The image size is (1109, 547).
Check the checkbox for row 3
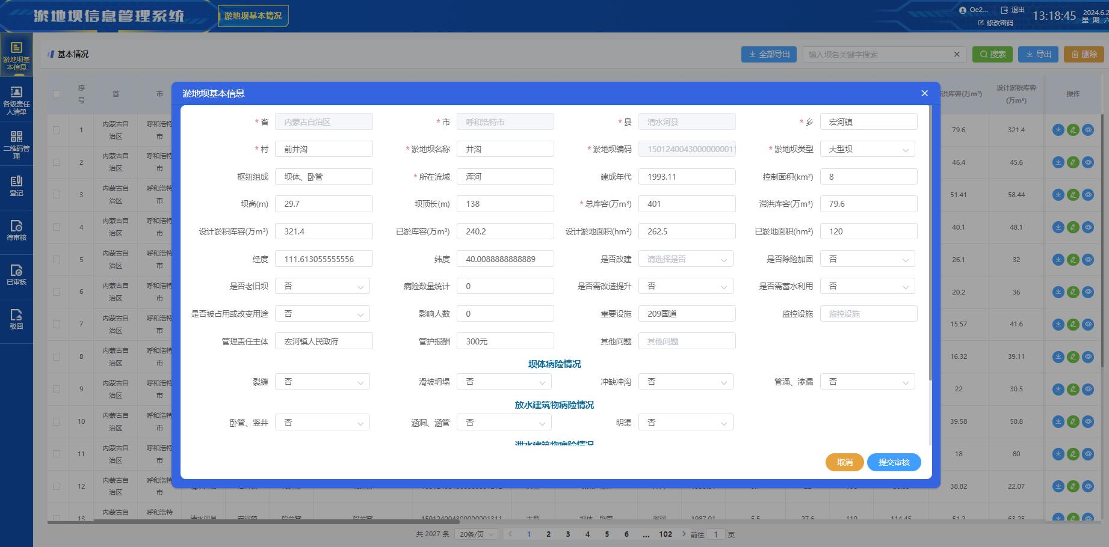coord(57,195)
